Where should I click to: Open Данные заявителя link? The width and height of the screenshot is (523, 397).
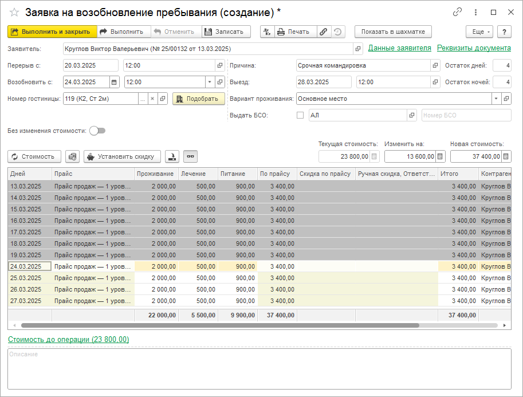coord(399,48)
